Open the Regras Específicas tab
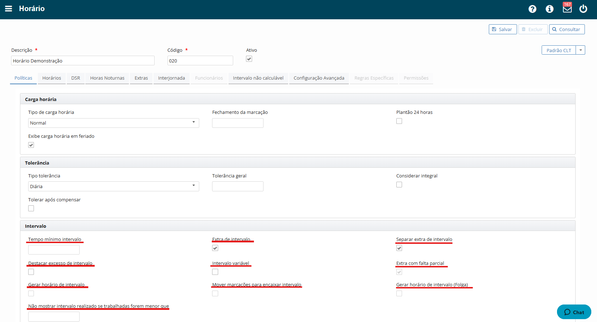 pyautogui.click(x=374, y=78)
